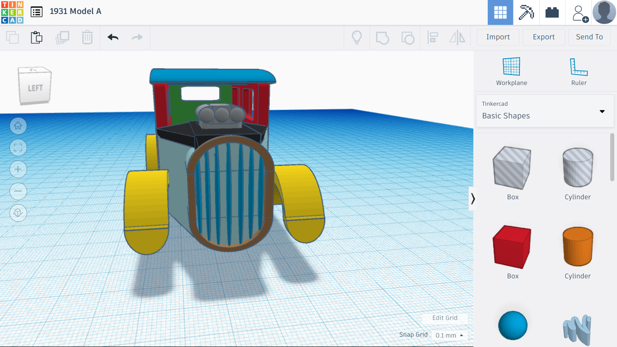The width and height of the screenshot is (617, 347).
Task: Open the user profile avatar
Action: tap(604, 12)
